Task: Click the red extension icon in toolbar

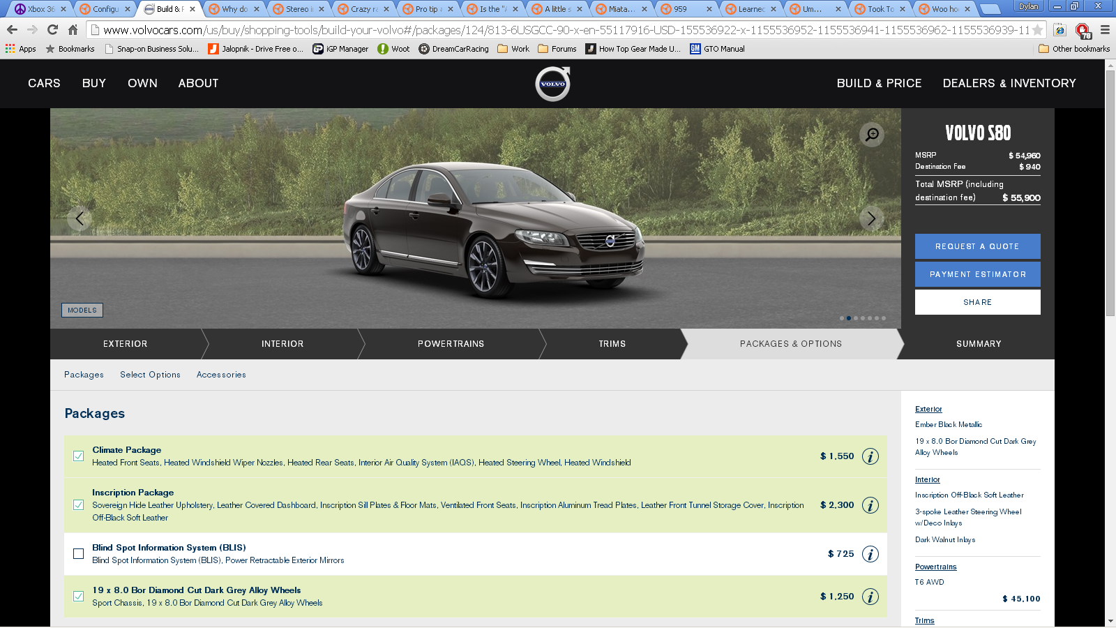Action: (x=1083, y=30)
